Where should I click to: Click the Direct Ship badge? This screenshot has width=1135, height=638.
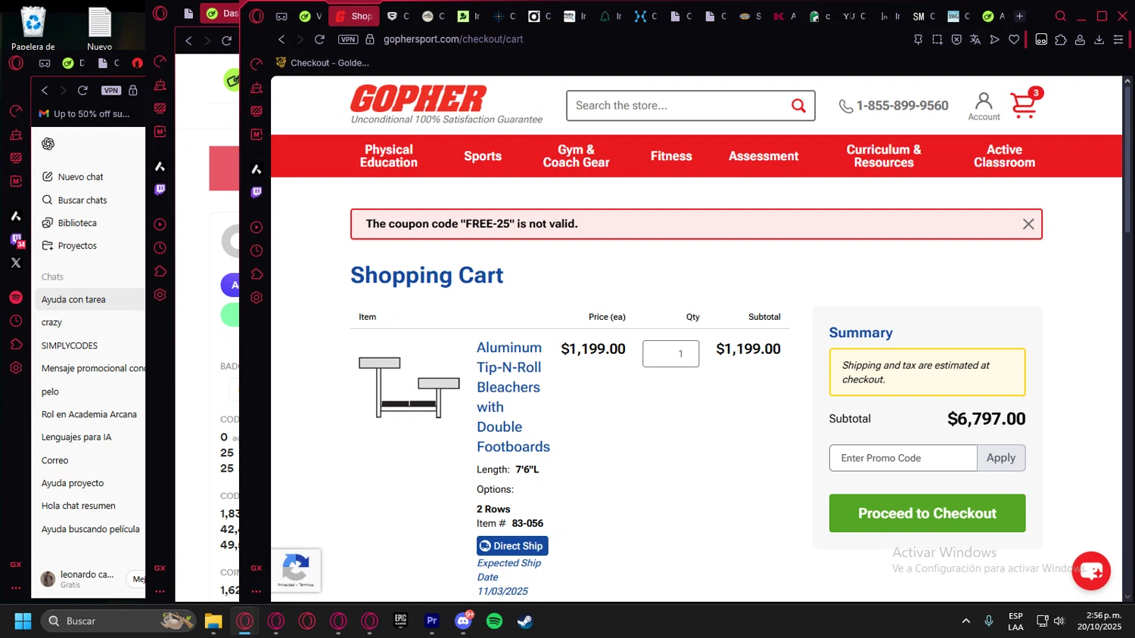pyautogui.click(x=512, y=546)
